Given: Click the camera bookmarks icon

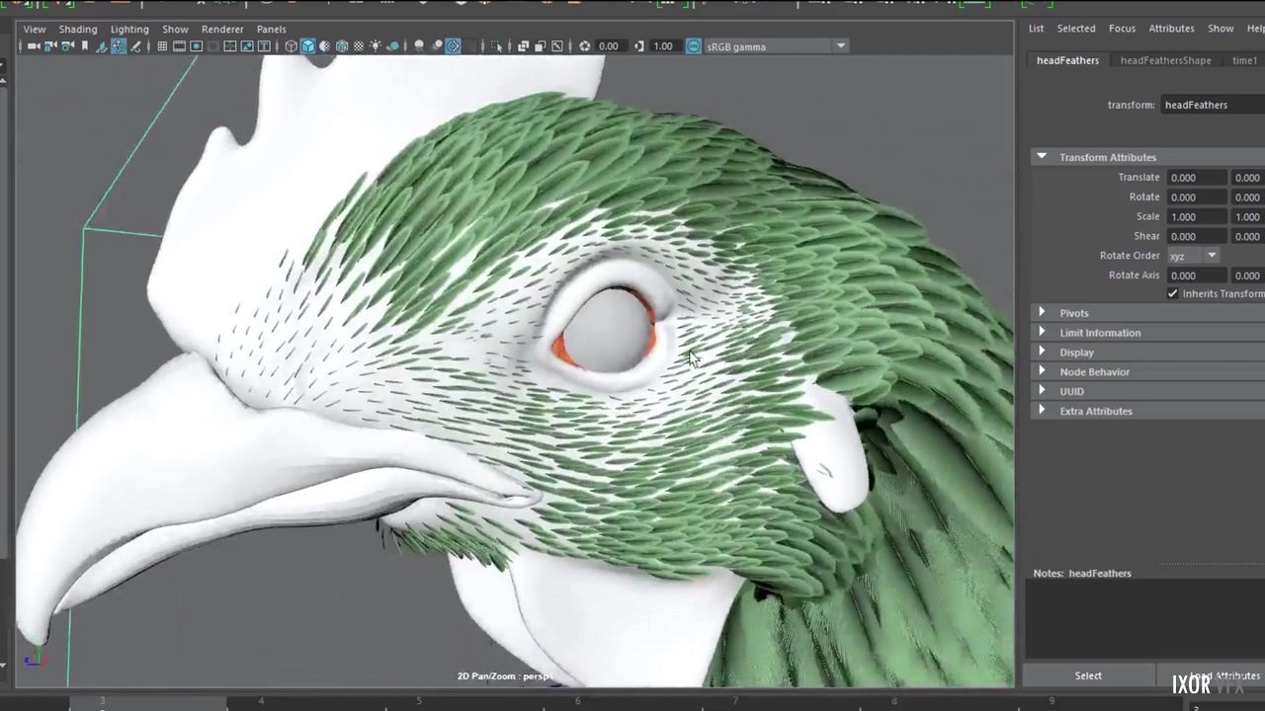Looking at the screenshot, I should [85, 46].
